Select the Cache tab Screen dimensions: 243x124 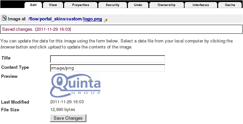pos(230,5)
